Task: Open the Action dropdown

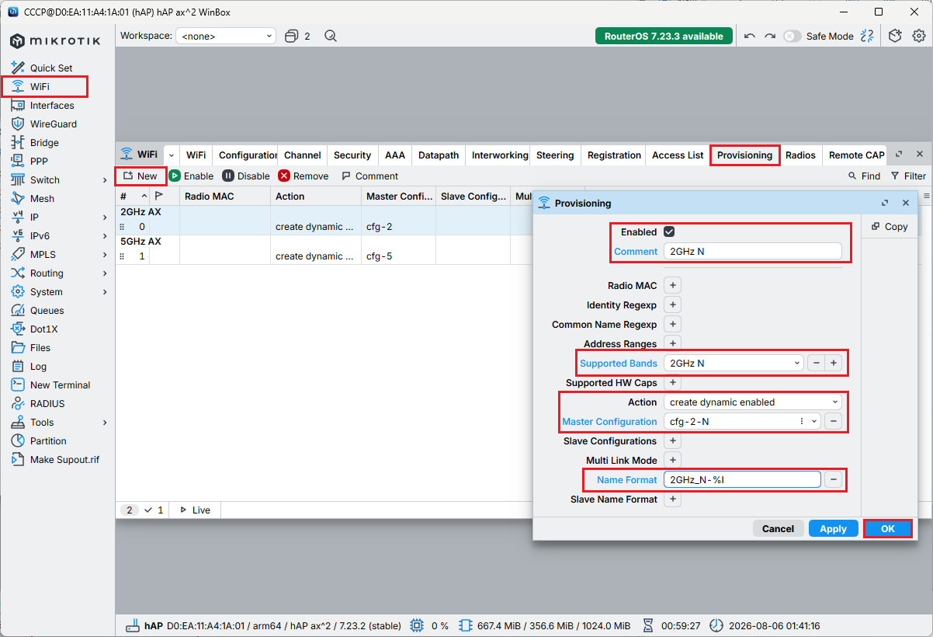Action: pos(753,402)
